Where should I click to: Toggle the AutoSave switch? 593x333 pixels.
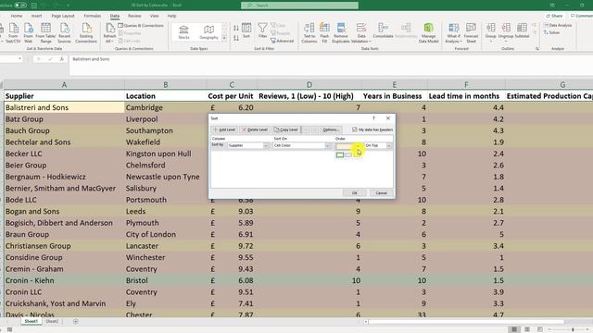(x=20, y=6)
